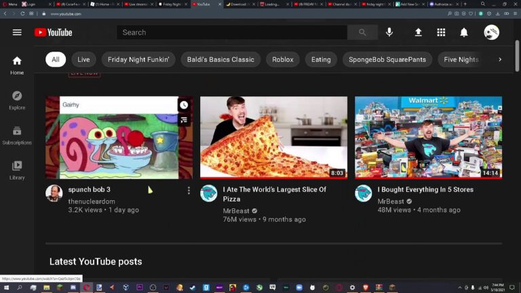The width and height of the screenshot is (521, 293).
Task: Open I Ate The World's Largest Slice title
Action: (275, 194)
